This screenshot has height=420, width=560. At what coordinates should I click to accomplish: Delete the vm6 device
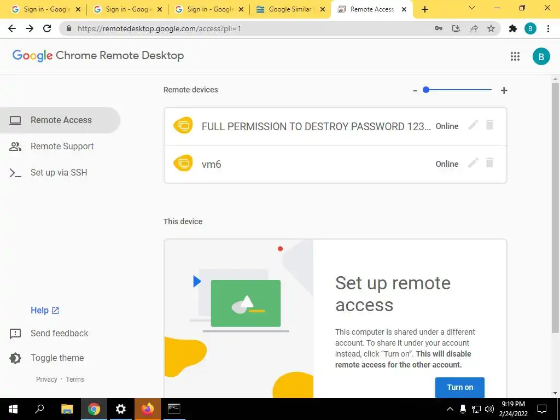[x=489, y=163]
